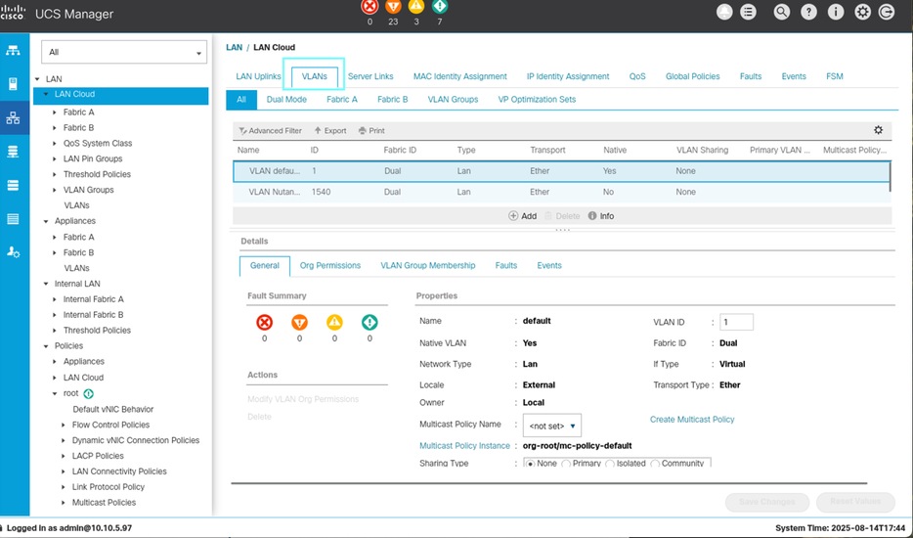The height and width of the screenshot is (538, 913).
Task: Click critical icon in Fault Summary
Action: coord(264,323)
